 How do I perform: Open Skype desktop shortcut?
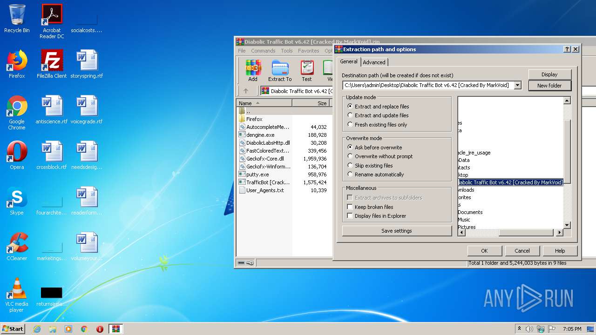17,201
